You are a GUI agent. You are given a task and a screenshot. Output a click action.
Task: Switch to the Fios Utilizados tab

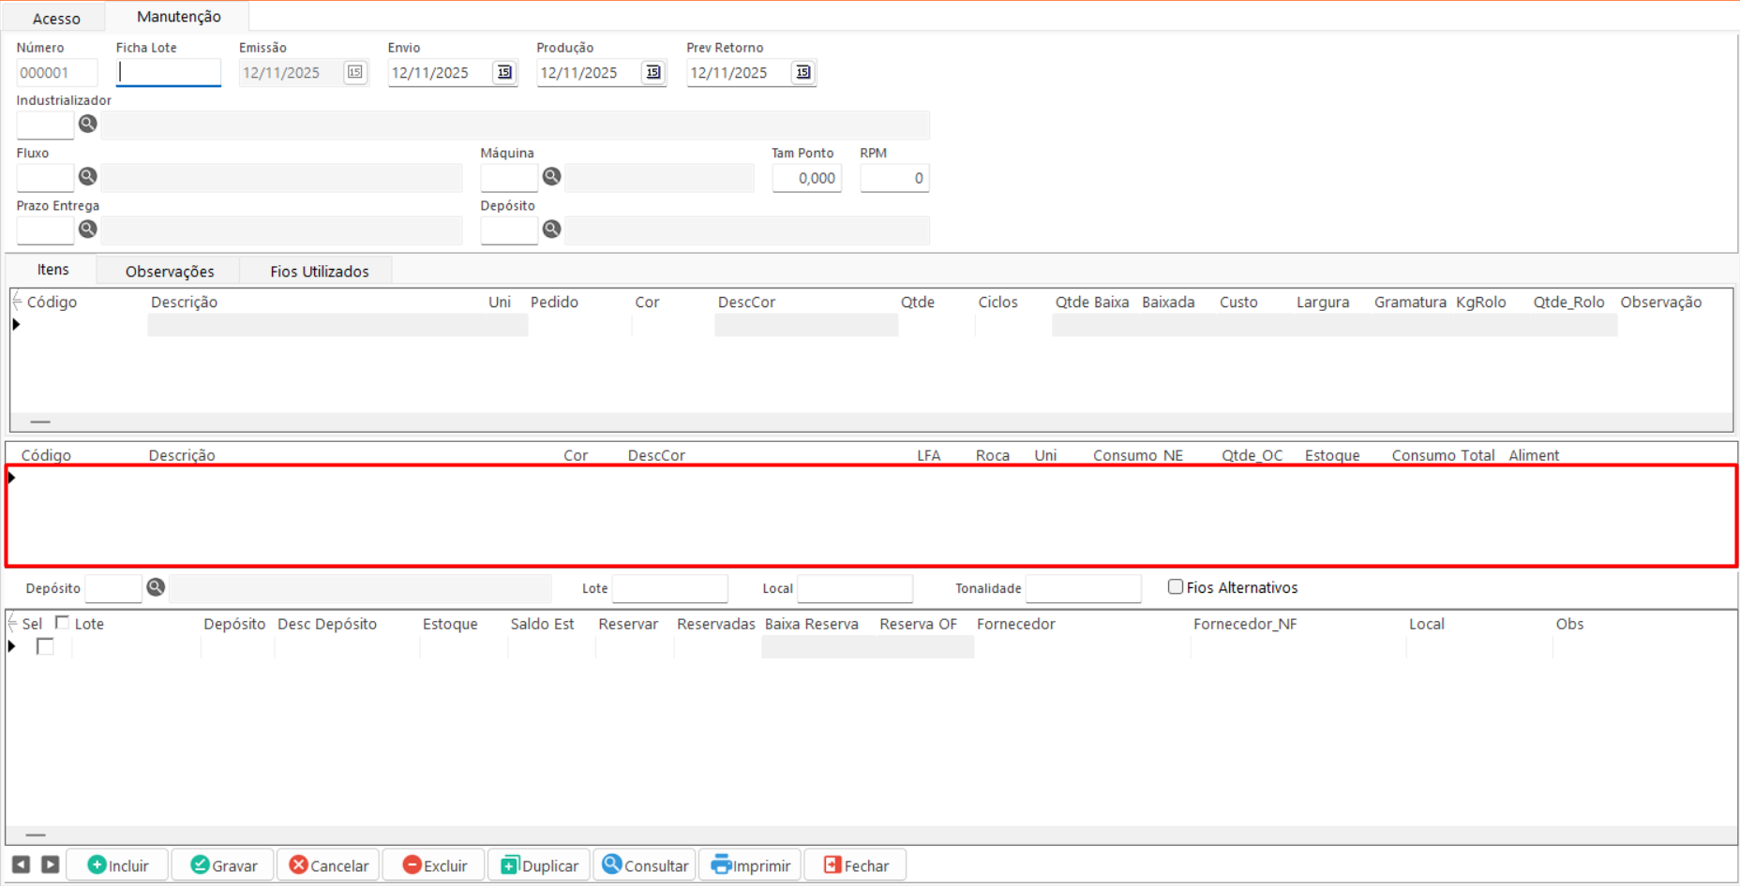(x=319, y=272)
